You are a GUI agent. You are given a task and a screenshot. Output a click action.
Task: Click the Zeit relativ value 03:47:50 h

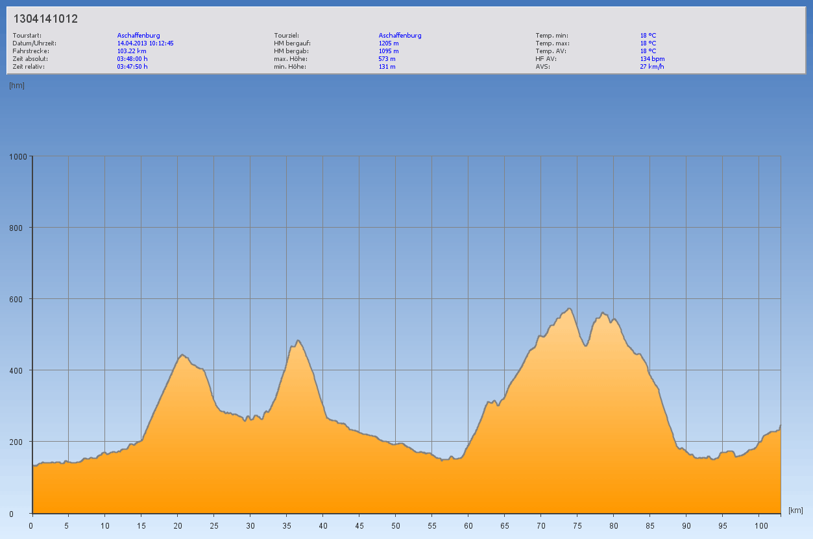tap(132, 66)
